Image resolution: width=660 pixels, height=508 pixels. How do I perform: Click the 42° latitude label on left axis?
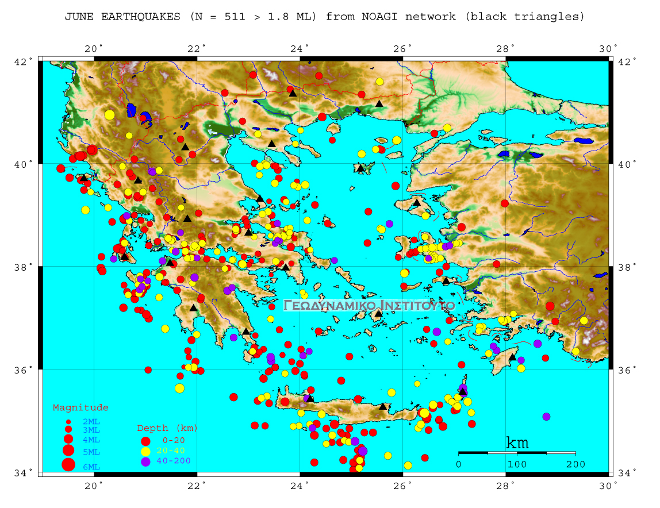click(x=24, y=61)
